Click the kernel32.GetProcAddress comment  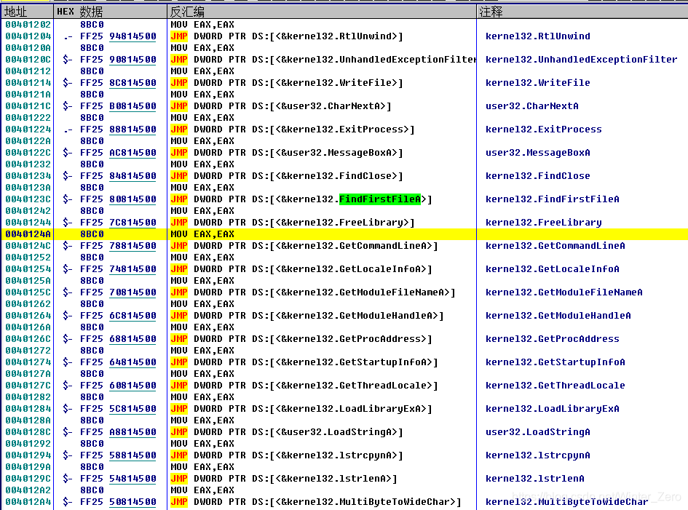552,338
